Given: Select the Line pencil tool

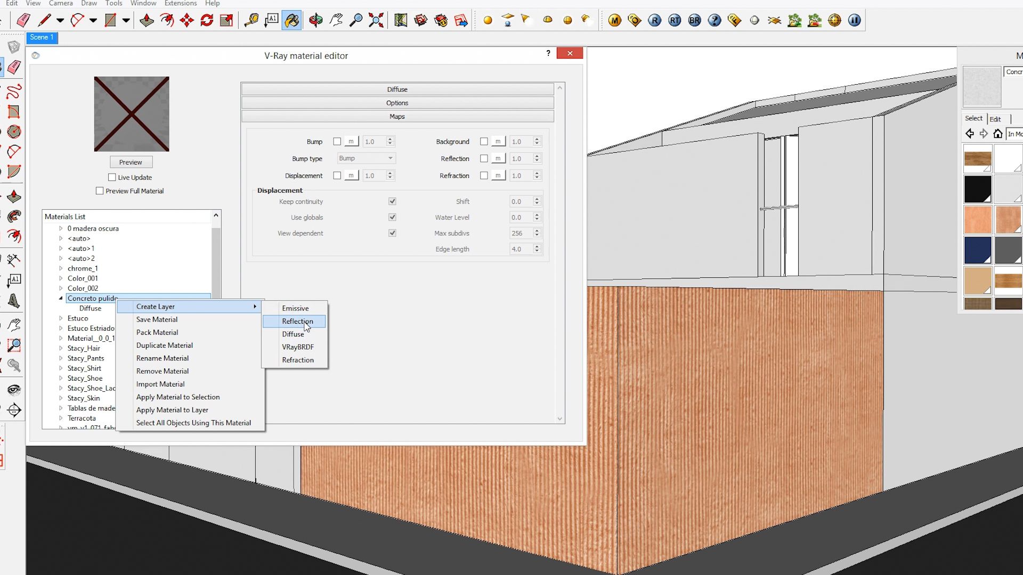Looking at the screenshot, I should click(x=44, y=20).
